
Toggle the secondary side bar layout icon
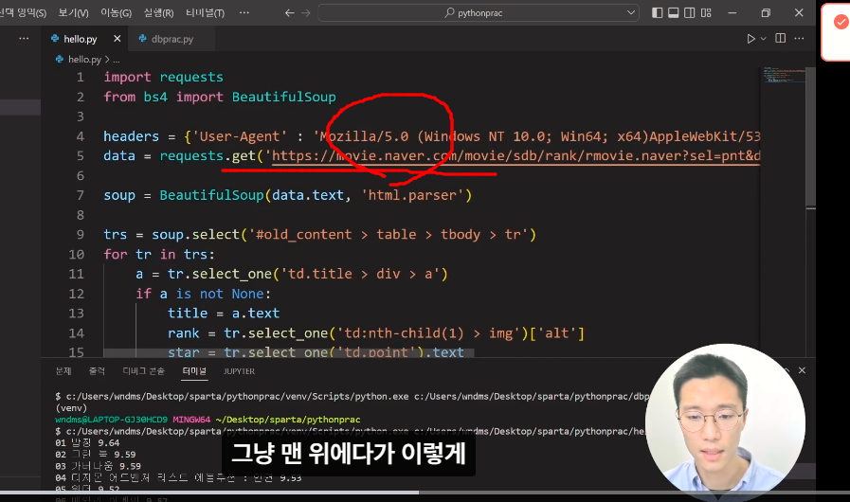point(690,12)
